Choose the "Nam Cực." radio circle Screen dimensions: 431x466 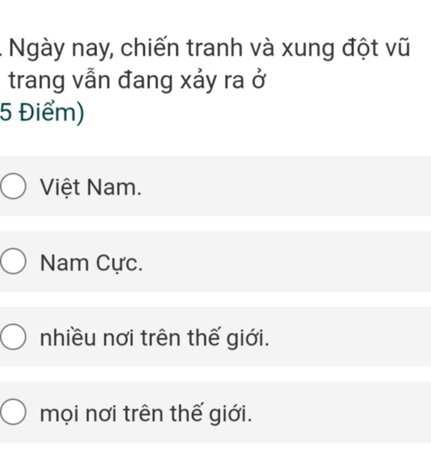13,262
